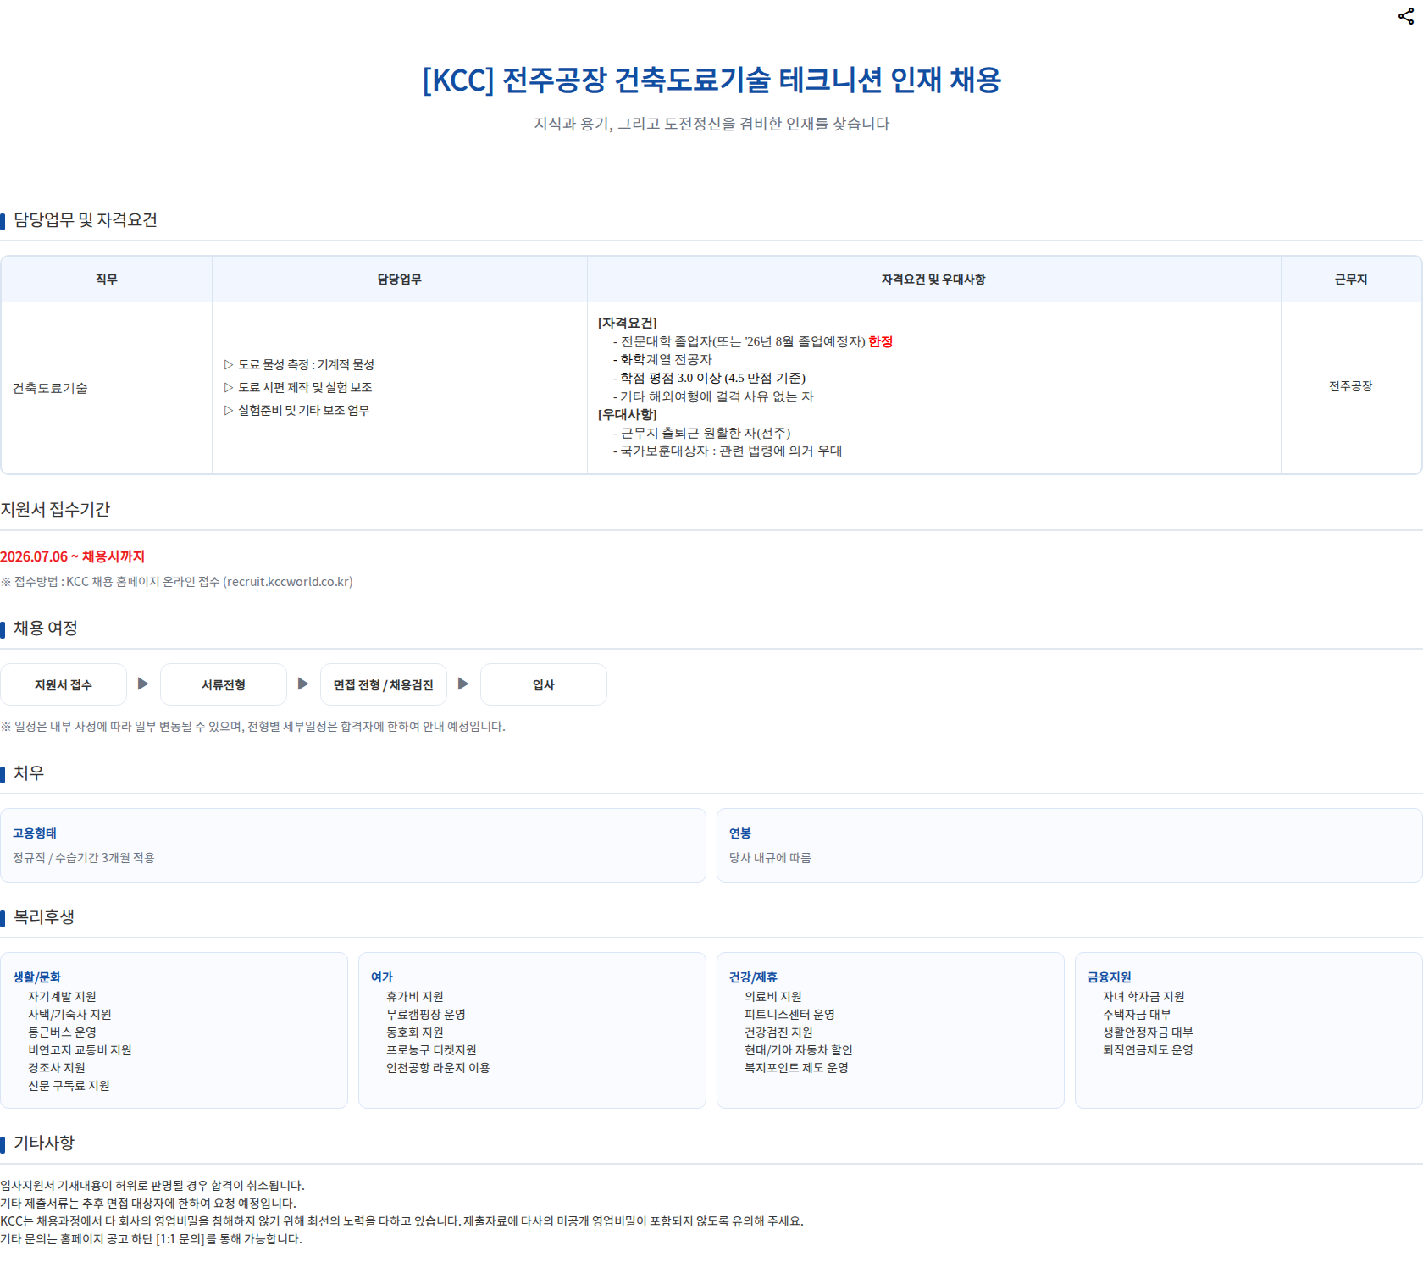Viewport: 1423px width, 1273px height.
Task: Click the '화학계열 전공자' requirement
Action: click(x=667, y=359)
